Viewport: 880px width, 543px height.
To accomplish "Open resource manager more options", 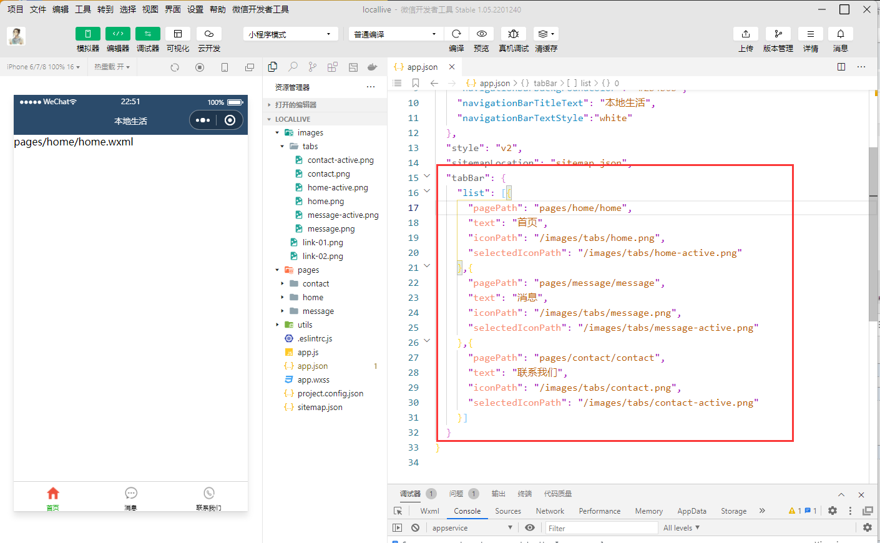I will (371, 87).
